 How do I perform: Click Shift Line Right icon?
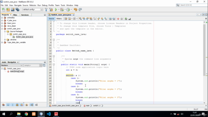tap(114, 19)
